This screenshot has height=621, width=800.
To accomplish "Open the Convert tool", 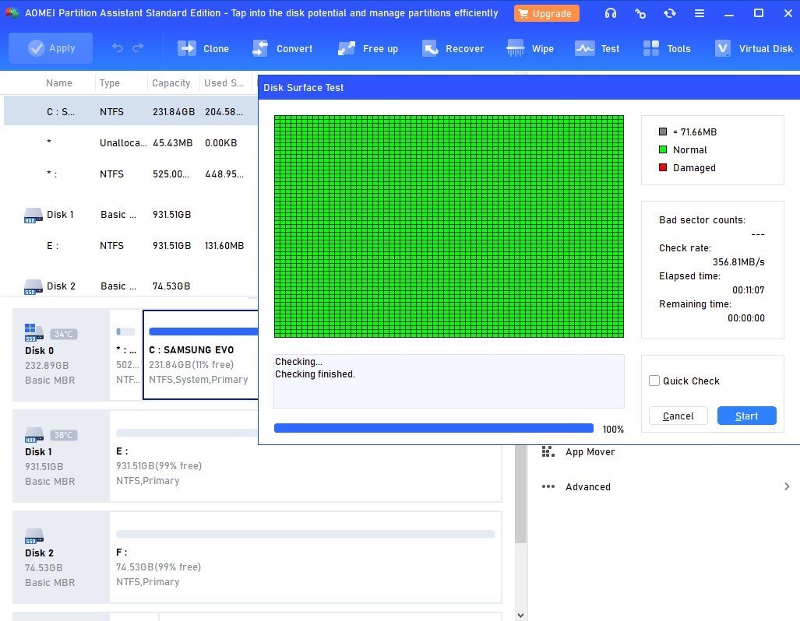I will (x=282, y=48).
